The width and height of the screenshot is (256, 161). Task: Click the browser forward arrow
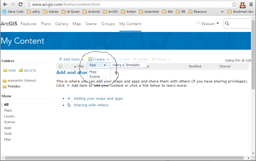click(13, 4)
